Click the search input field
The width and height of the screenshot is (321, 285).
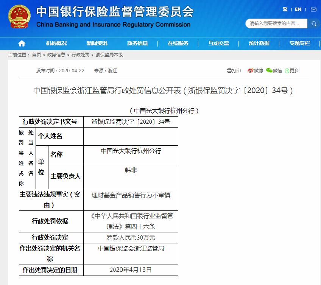pos(276,23)
